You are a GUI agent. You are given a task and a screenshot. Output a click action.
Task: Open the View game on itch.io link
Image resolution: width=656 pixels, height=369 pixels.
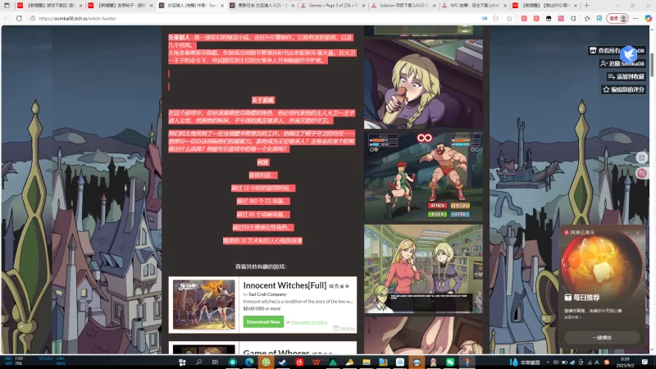(x=309, y=322)
